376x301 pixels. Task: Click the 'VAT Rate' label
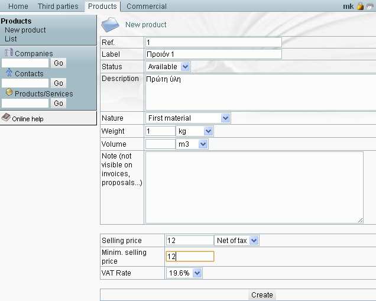pos(116,273)
